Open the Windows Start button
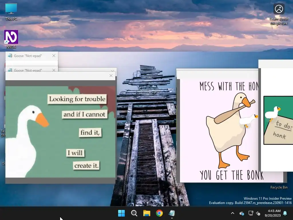 click(x=121, y=213)
